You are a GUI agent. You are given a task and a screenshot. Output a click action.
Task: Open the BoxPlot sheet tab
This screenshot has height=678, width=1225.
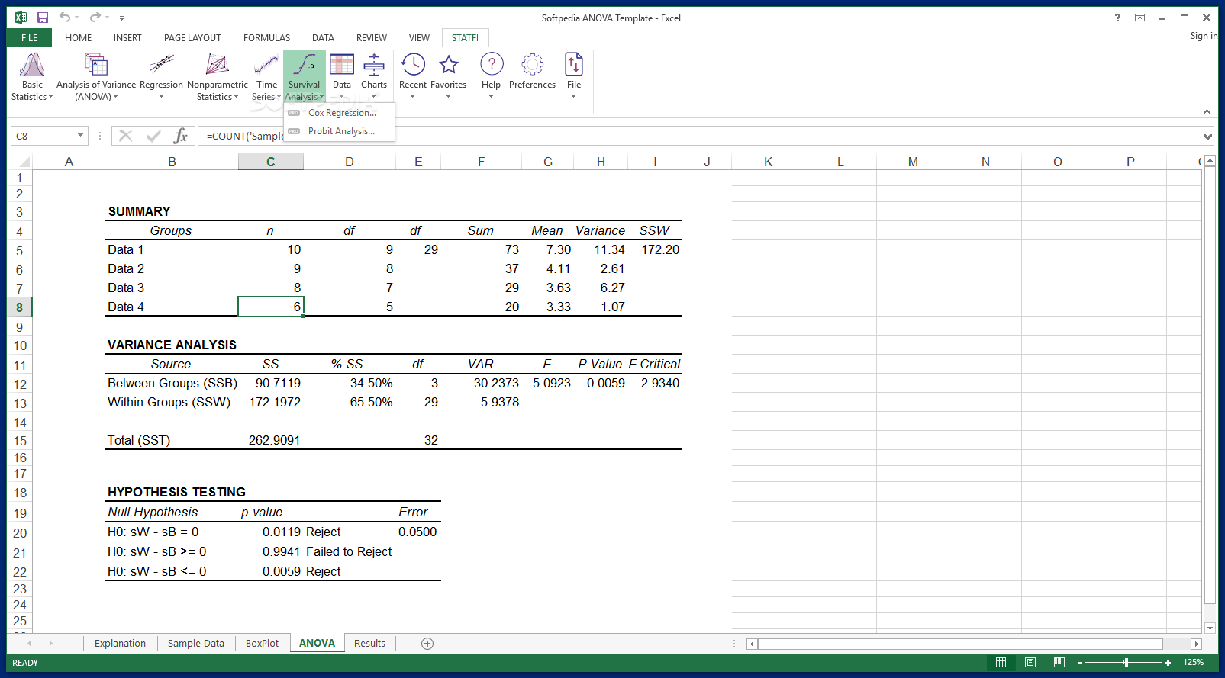pyautogui.click(x=262, y=644)
